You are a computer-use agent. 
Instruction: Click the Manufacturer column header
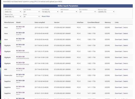[x=9, y=22]
